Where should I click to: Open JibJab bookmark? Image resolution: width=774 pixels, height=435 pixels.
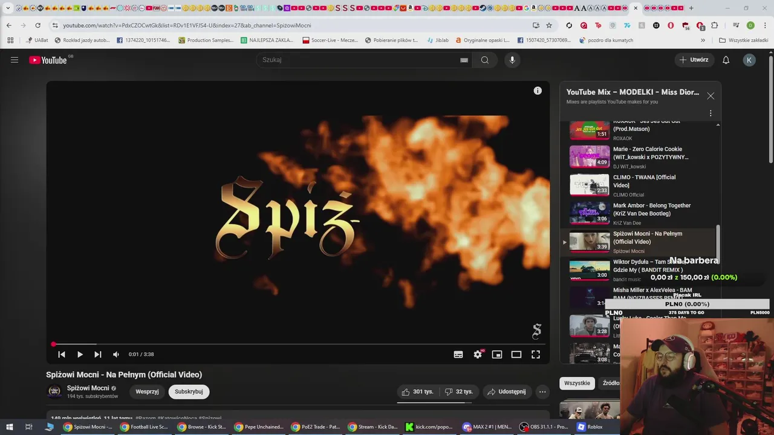pos(437,40)
